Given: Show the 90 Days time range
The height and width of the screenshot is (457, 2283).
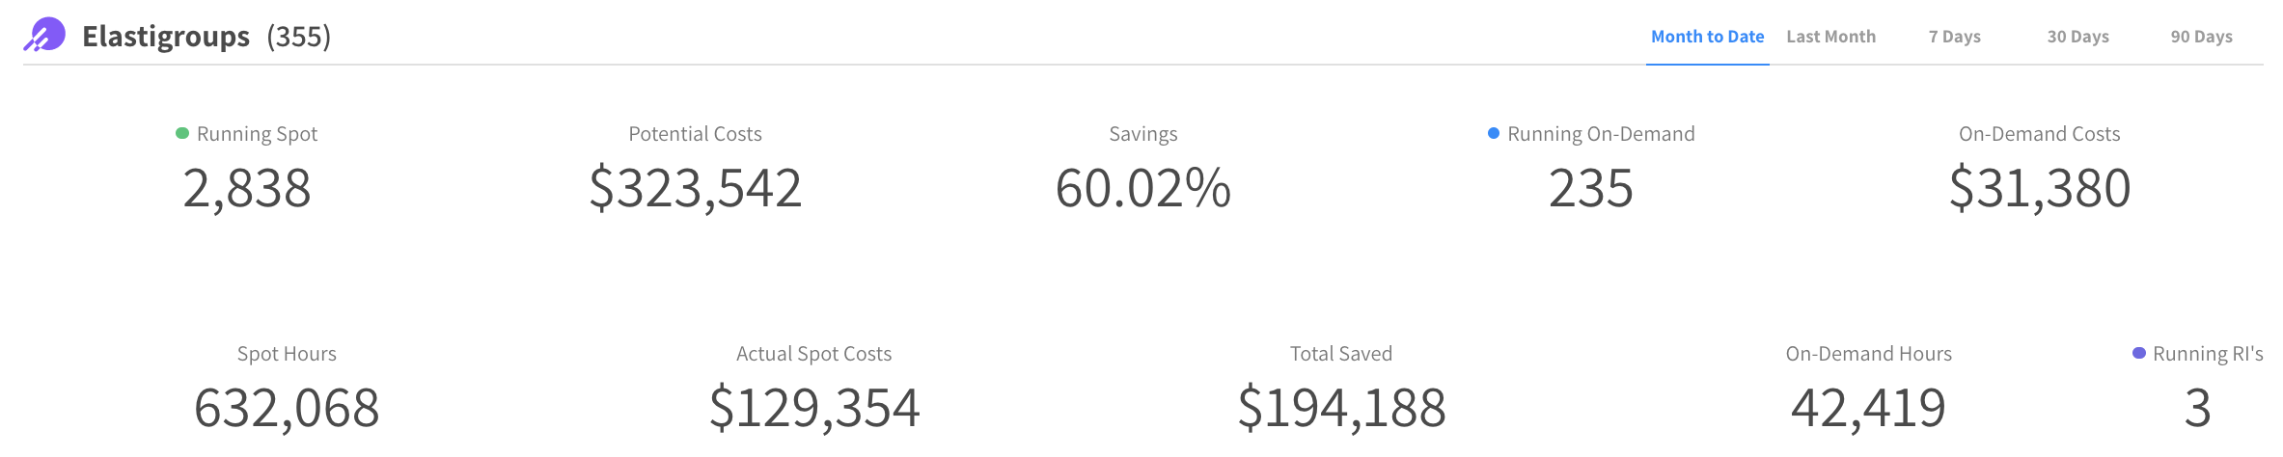Looking at the screenshot, I should pos(2201,37).
